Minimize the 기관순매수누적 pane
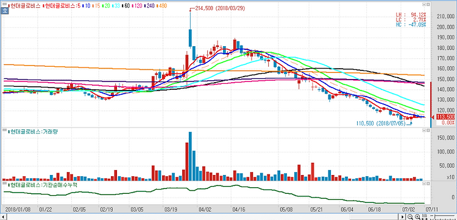 [423, 184]
